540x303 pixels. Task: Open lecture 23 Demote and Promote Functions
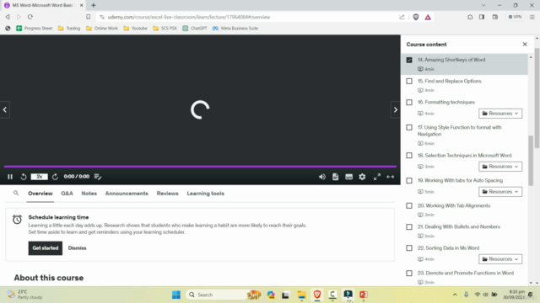pos(466,273)
